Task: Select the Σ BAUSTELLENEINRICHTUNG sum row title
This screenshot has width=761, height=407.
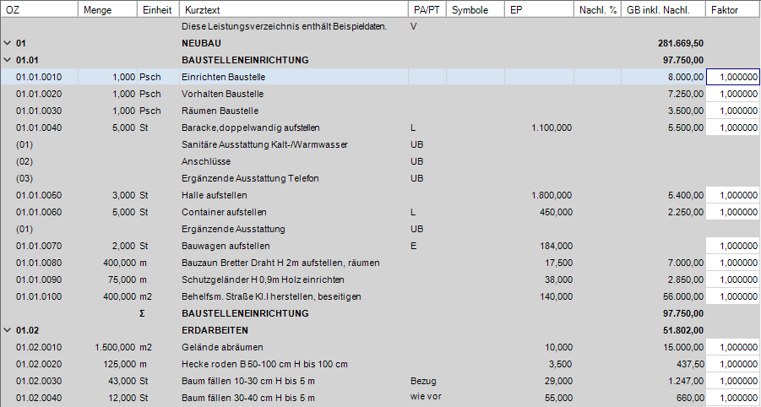Action: [245, 313]
